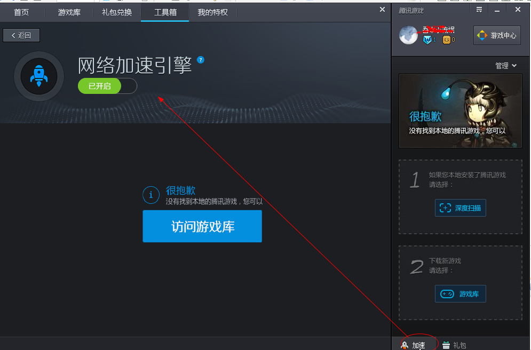Viewport: 531px width, 350px height.
Task: Expand the 管理 dropdown
Action: 506,66
